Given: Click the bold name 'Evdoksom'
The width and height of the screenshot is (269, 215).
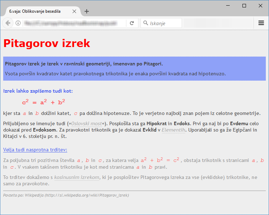Looking at the screenshot, I should tap(45, 130).
